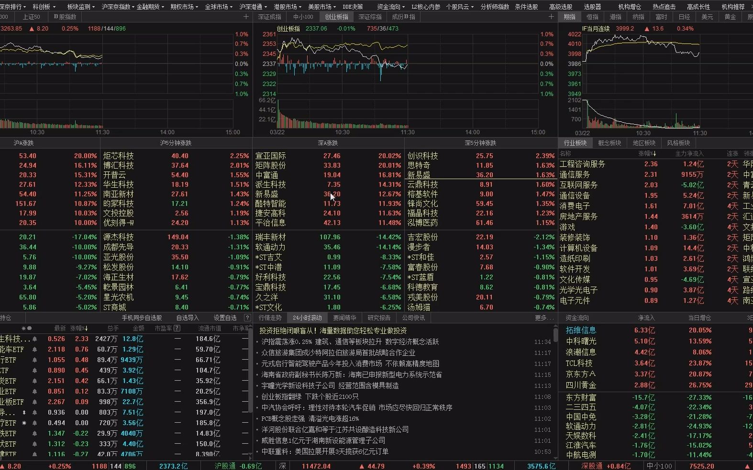This screenshot has height=470, width=753.
Task: Open news headline about 创业板指翻绿
Action: (310, 396)
